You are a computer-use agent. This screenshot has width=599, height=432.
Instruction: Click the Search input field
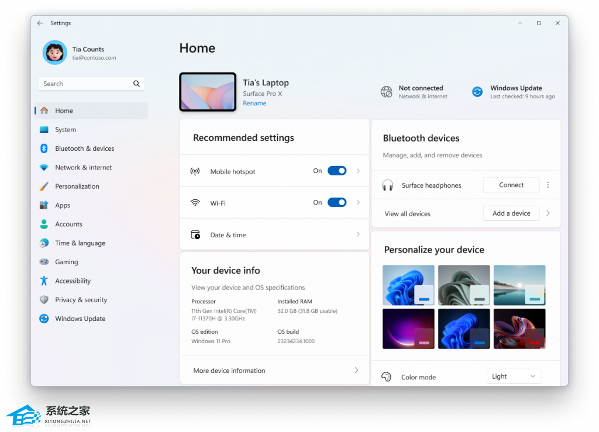pyautogui.click(x=91, y=84)
